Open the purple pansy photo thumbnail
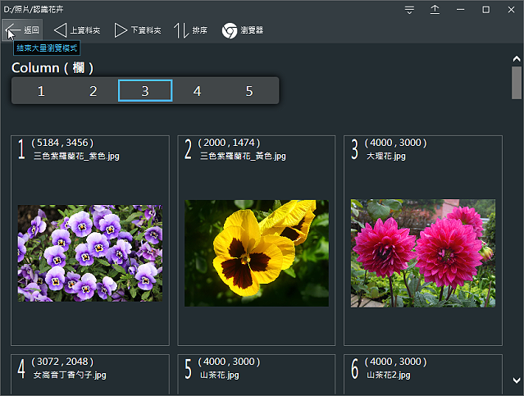 (x=90, y=253)
